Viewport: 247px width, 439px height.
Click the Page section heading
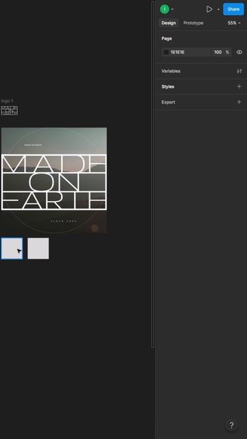[167, 38]
